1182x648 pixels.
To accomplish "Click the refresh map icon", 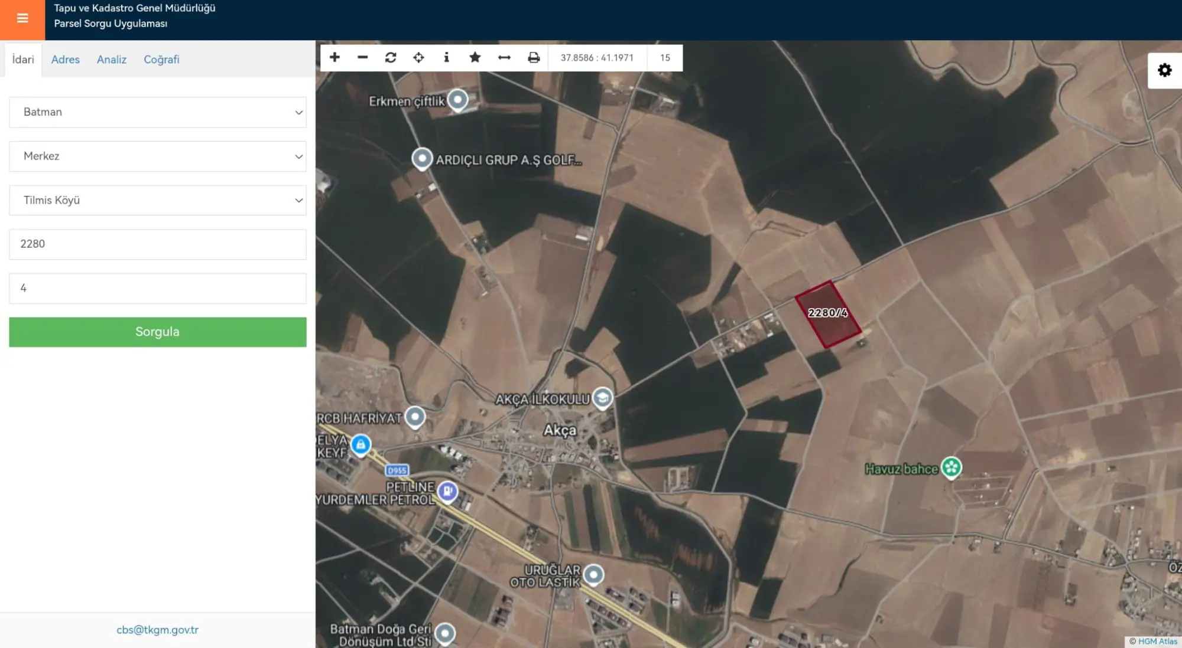I will [x=391, y=57].
